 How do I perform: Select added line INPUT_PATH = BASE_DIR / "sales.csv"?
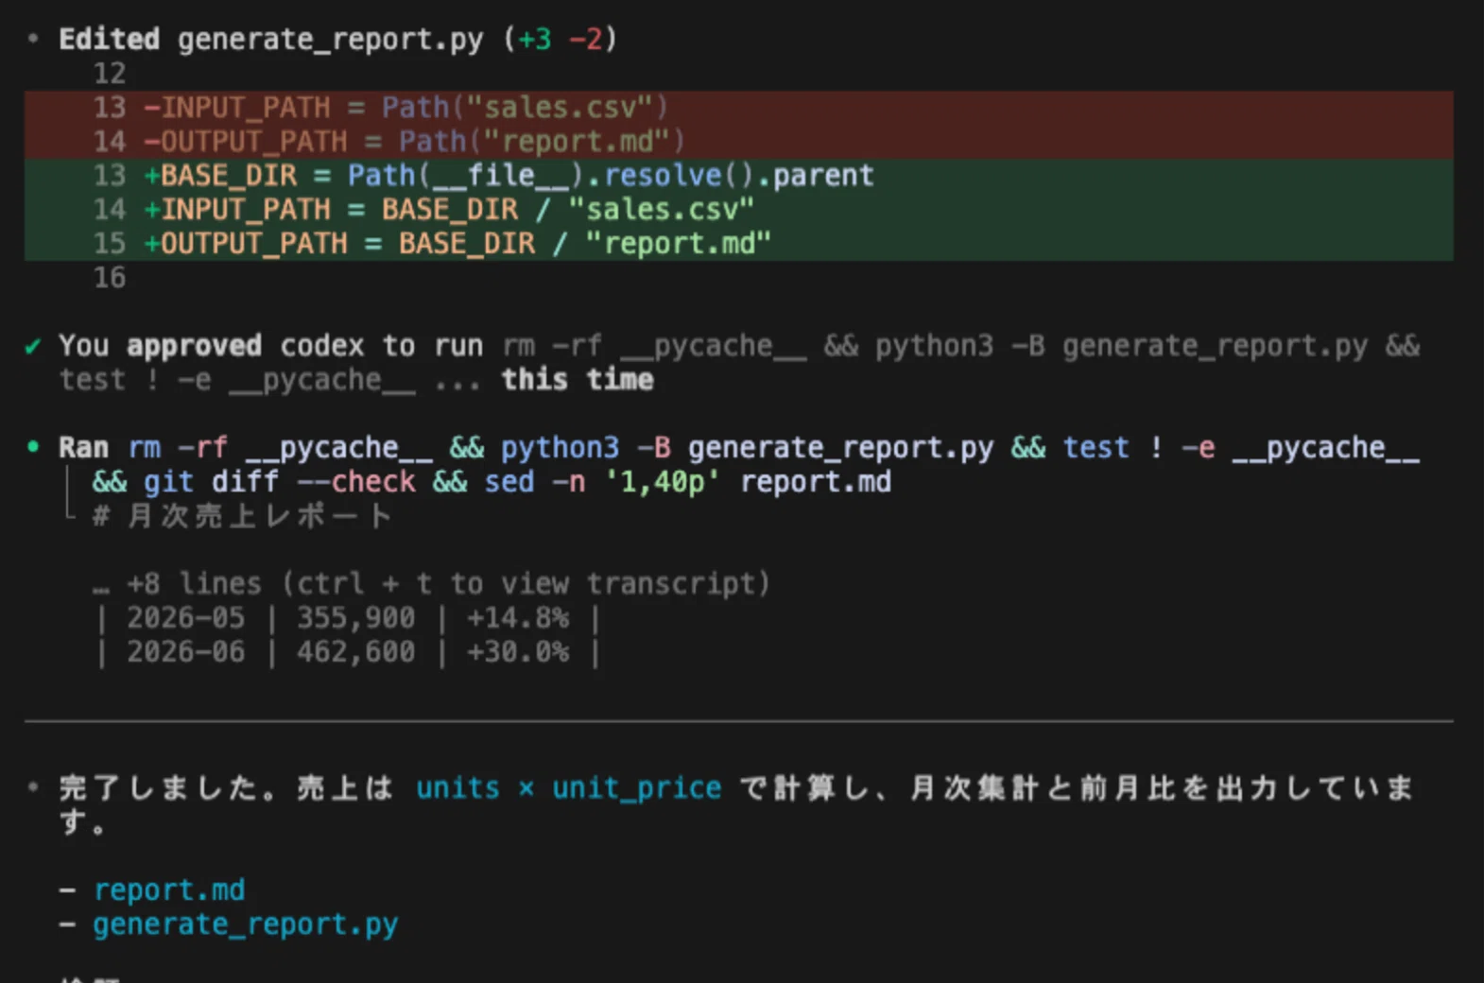point(738,209)
